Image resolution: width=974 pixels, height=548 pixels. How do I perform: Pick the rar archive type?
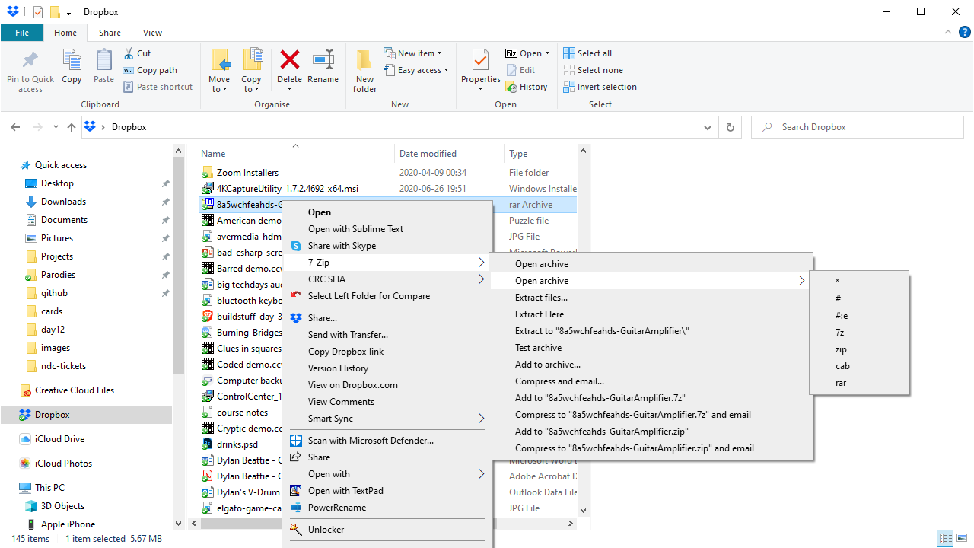coord(859,383)
